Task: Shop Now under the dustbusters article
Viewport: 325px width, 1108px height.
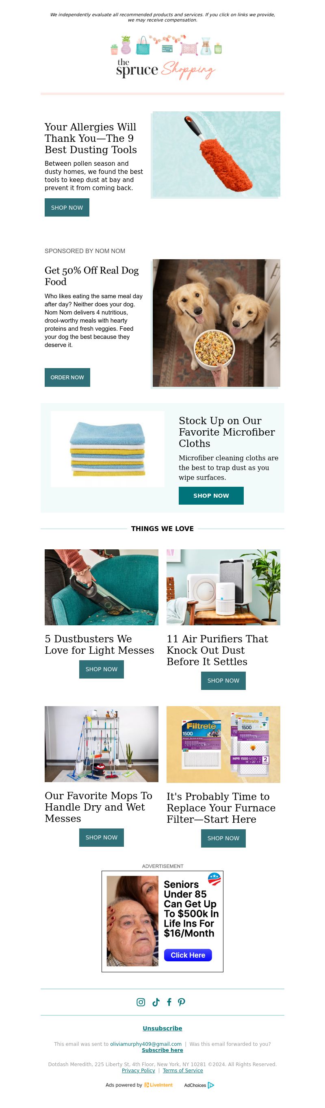Action: point(102,669)
